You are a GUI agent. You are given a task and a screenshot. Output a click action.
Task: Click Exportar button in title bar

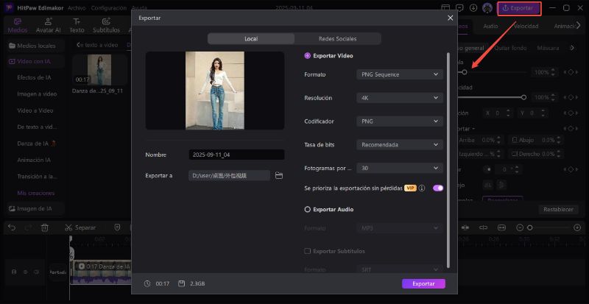pos(520,8)
